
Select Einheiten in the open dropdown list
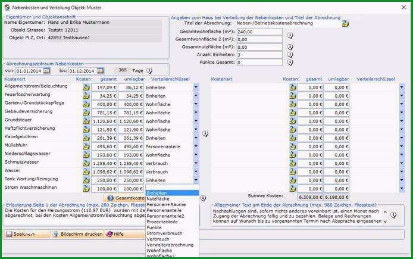pyautogui.click(x=172, y=193)
